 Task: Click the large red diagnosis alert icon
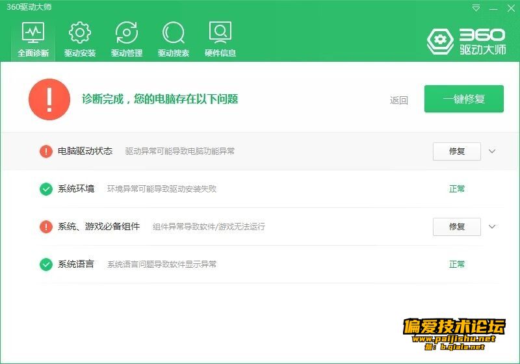tap(49, 99)
